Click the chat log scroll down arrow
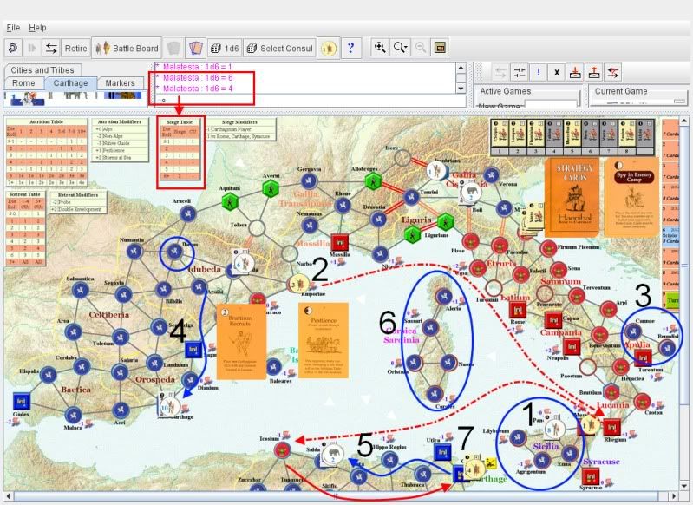The height and width of the screenshot is (505, 693). 461,89
